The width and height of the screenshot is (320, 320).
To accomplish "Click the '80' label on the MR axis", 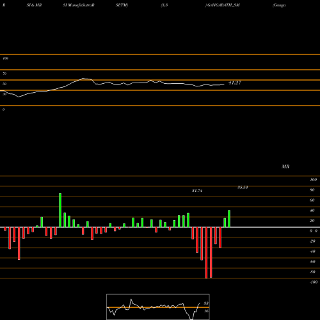I will [x=312, y=190].
